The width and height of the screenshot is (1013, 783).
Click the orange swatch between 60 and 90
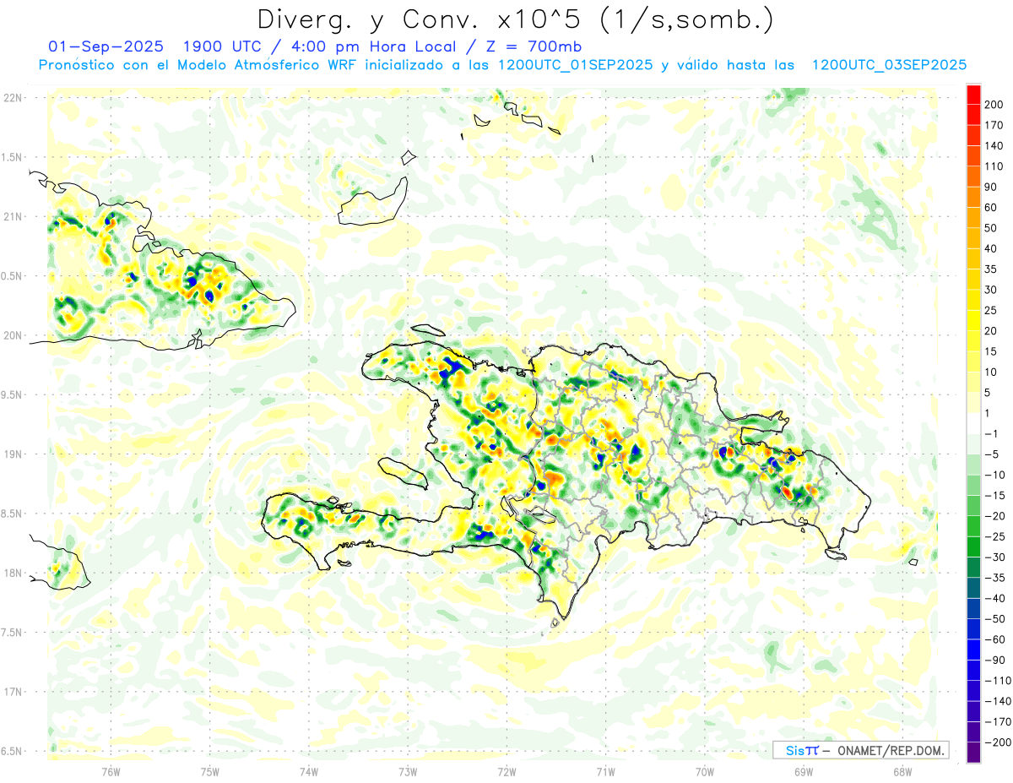pyautogui.click(x=974, y=197)
